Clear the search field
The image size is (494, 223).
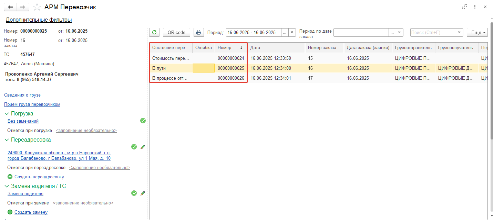click(460, 32)
